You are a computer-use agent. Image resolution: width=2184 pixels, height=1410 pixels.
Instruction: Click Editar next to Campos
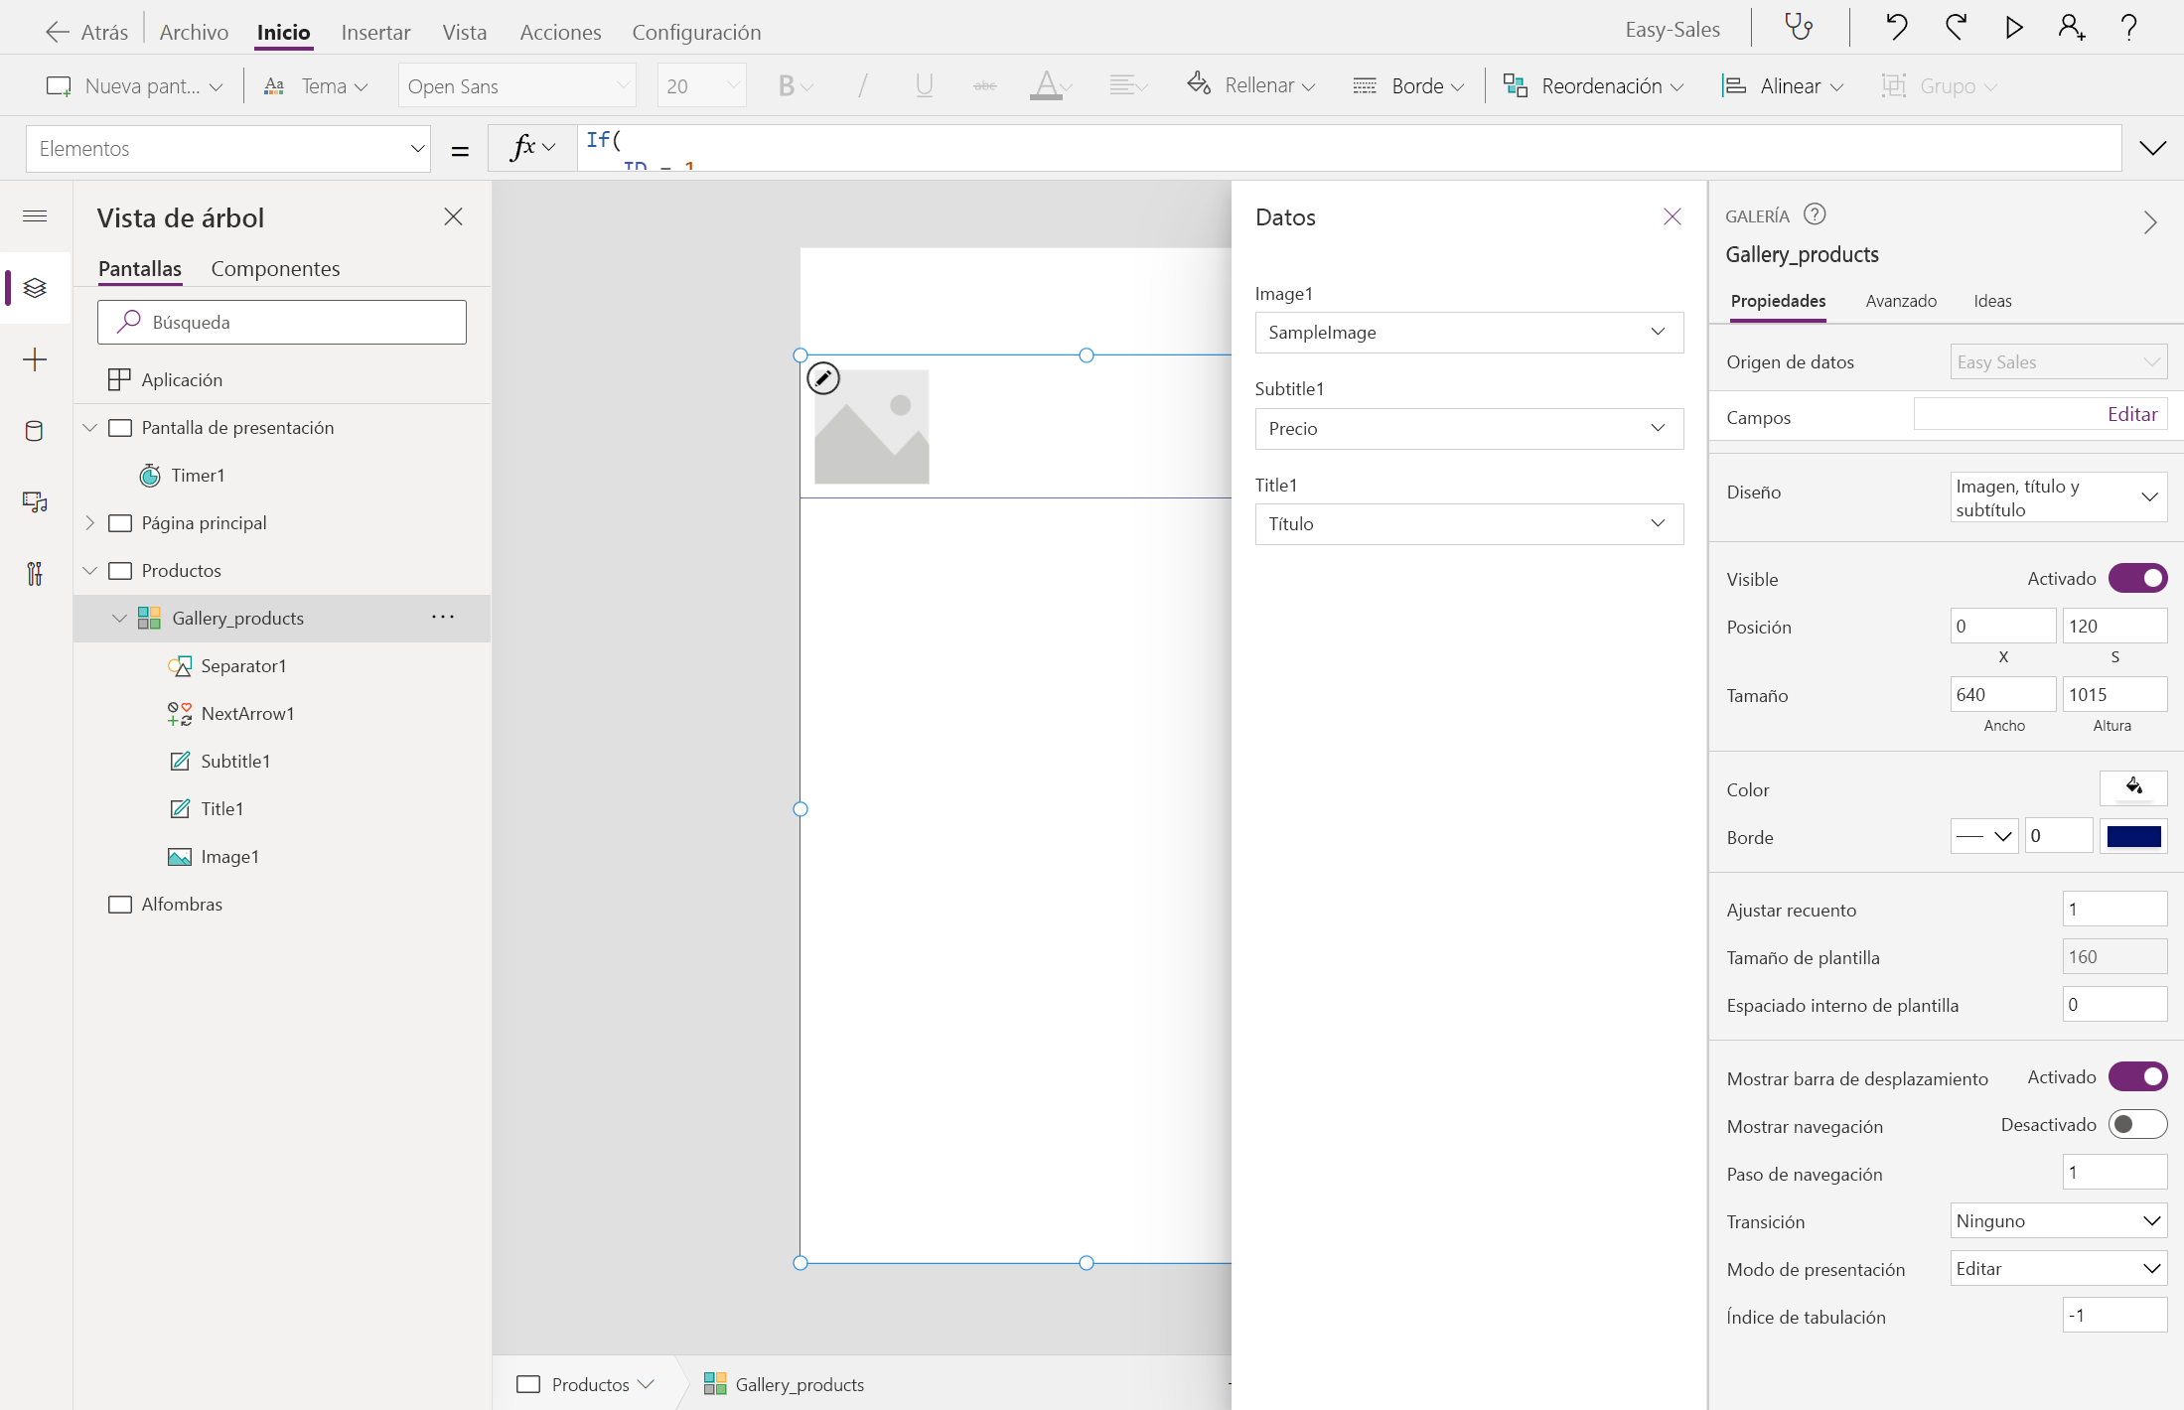coord(2131,413)
